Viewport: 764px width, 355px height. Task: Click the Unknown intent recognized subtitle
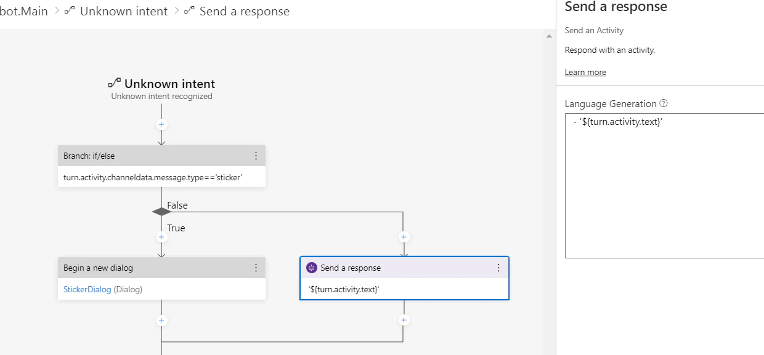point(161,96)
